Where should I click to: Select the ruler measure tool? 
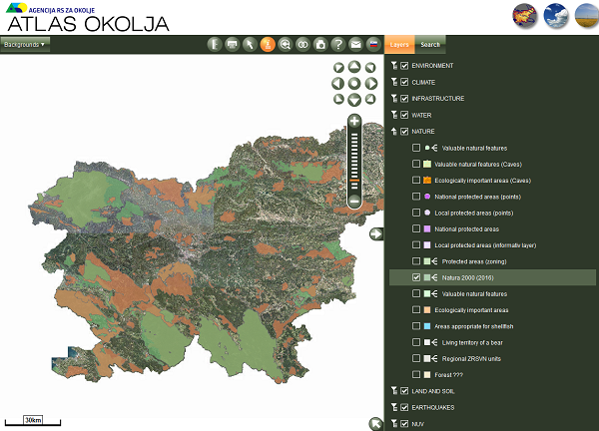click(x=215, y=44)
